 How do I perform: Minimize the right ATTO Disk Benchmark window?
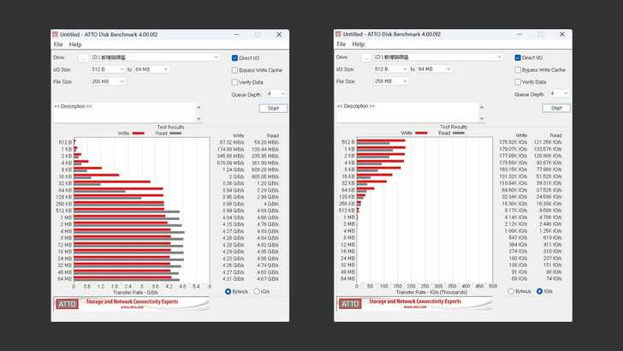tap(519, 34)
